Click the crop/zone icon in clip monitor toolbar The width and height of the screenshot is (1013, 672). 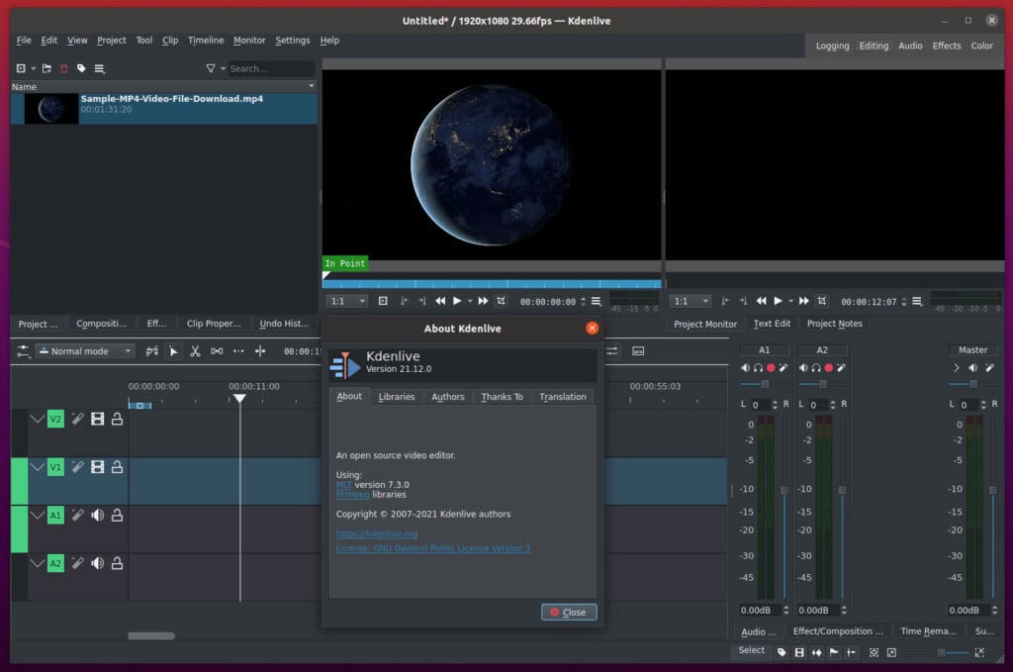pyautogui.click(x=501, y=301)
